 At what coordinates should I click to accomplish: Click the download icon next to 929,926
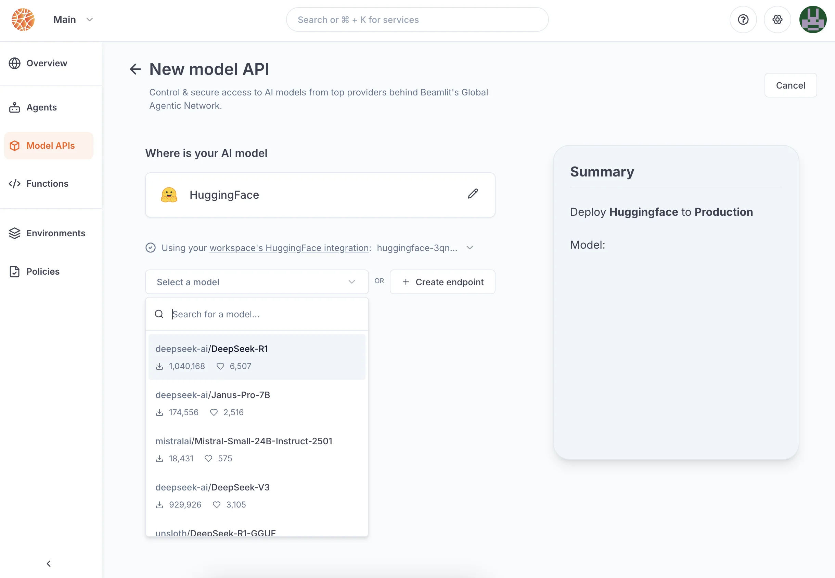[x=159, y=505]
